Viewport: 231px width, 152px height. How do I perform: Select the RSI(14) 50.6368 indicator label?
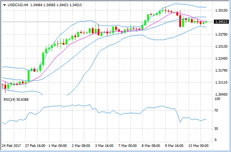pos(16,100)
